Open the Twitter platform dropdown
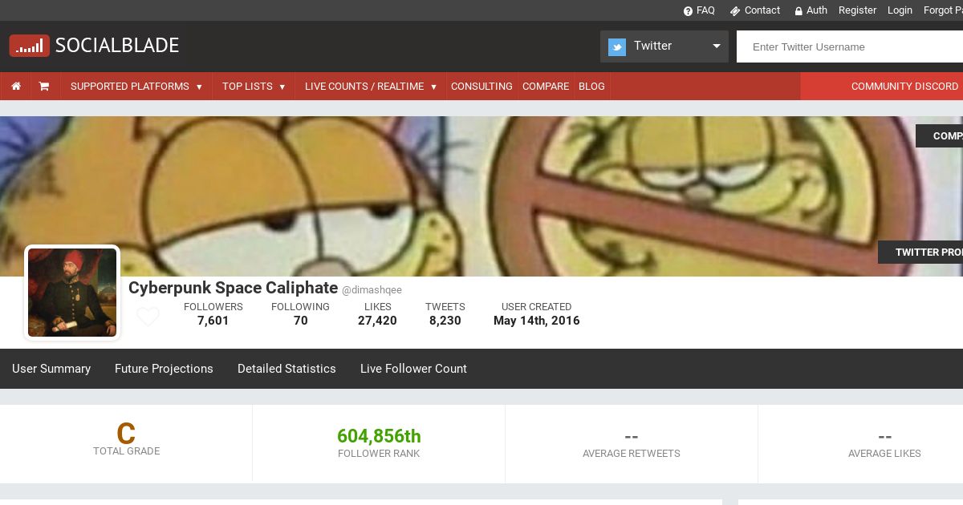Viewport: 963px width, 505px height. pyautogui.click(x=664, y=46)
